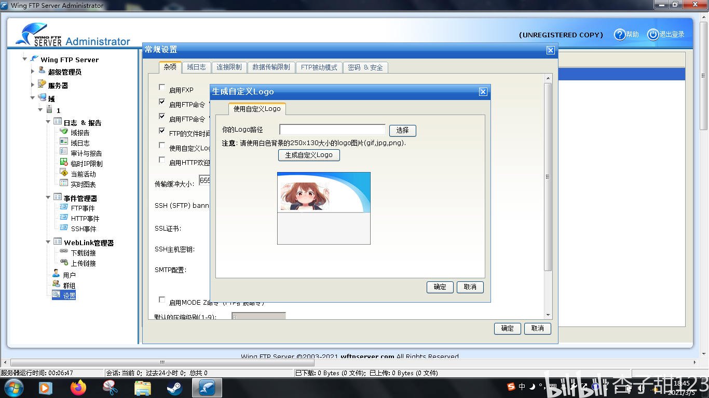This screenshot has height=398, width=709.
Task: Open the 用户 person icon
Action: coord(56,274)
